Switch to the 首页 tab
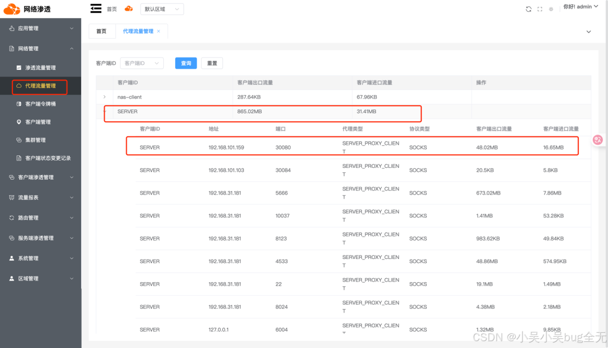 [x=101, y=31]
